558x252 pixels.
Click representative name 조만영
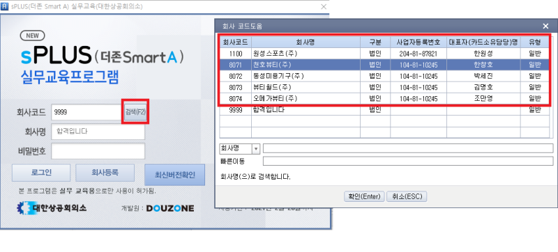click(x=483, y=98)
